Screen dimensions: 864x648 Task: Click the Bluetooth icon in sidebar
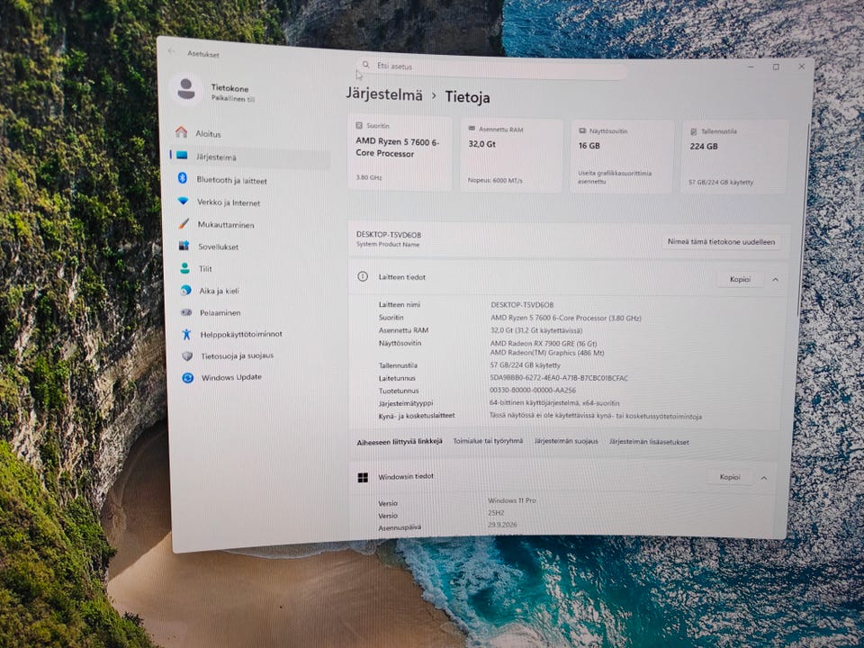point(183,178)
